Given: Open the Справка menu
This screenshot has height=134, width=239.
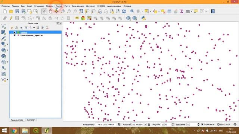Looking at the screenshot, I should (127, 6).
